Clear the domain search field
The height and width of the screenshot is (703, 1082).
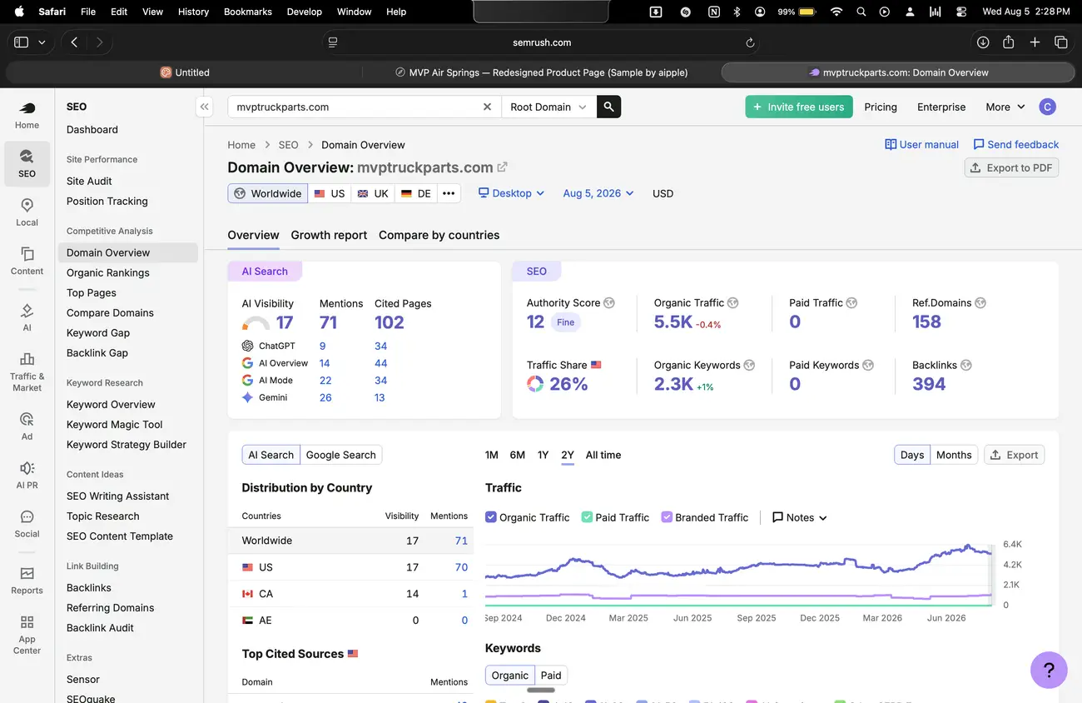point(488,107)
